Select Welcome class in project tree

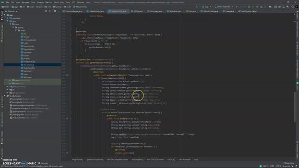click(x=26, y=77)
